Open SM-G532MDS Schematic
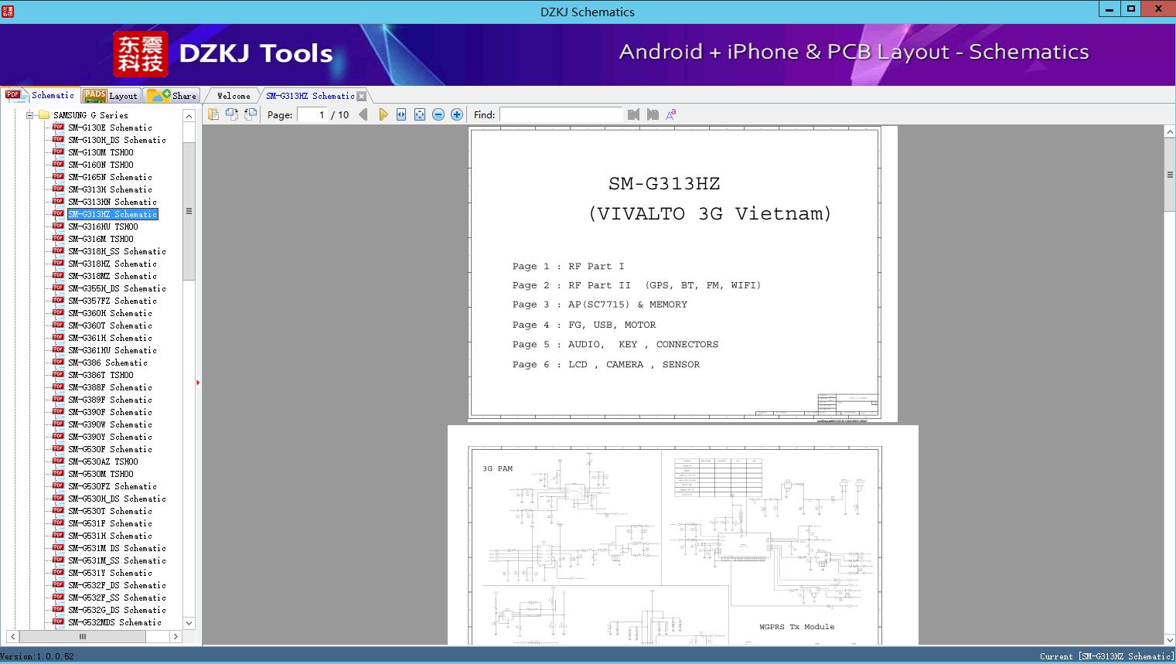1176x664 pixels. coord(114,622)
